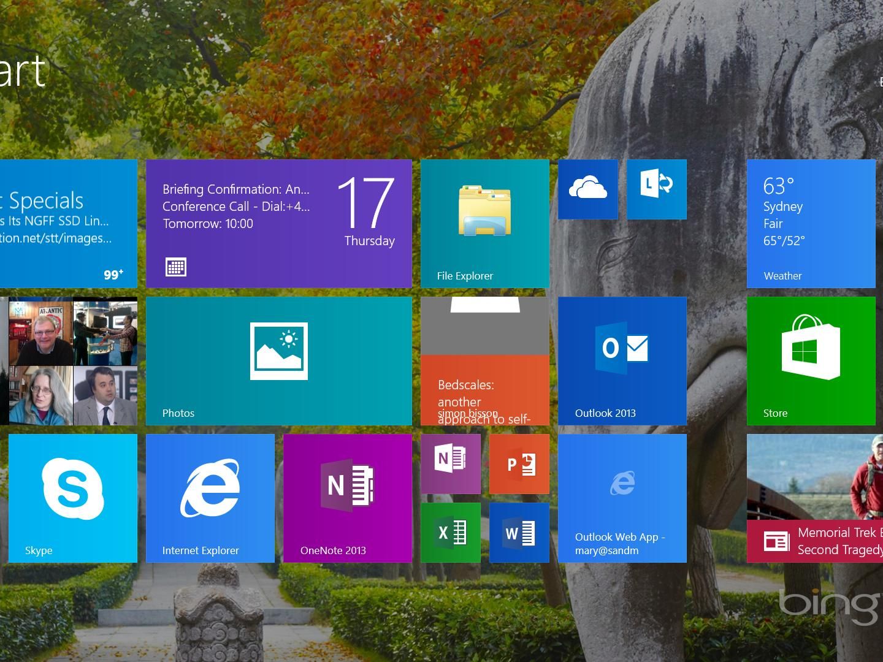The height and width of the screenshot is (662, 883).
Task: Open the Memorial Trek news tile
Action: pyautogui.click(x=815, y=498)
